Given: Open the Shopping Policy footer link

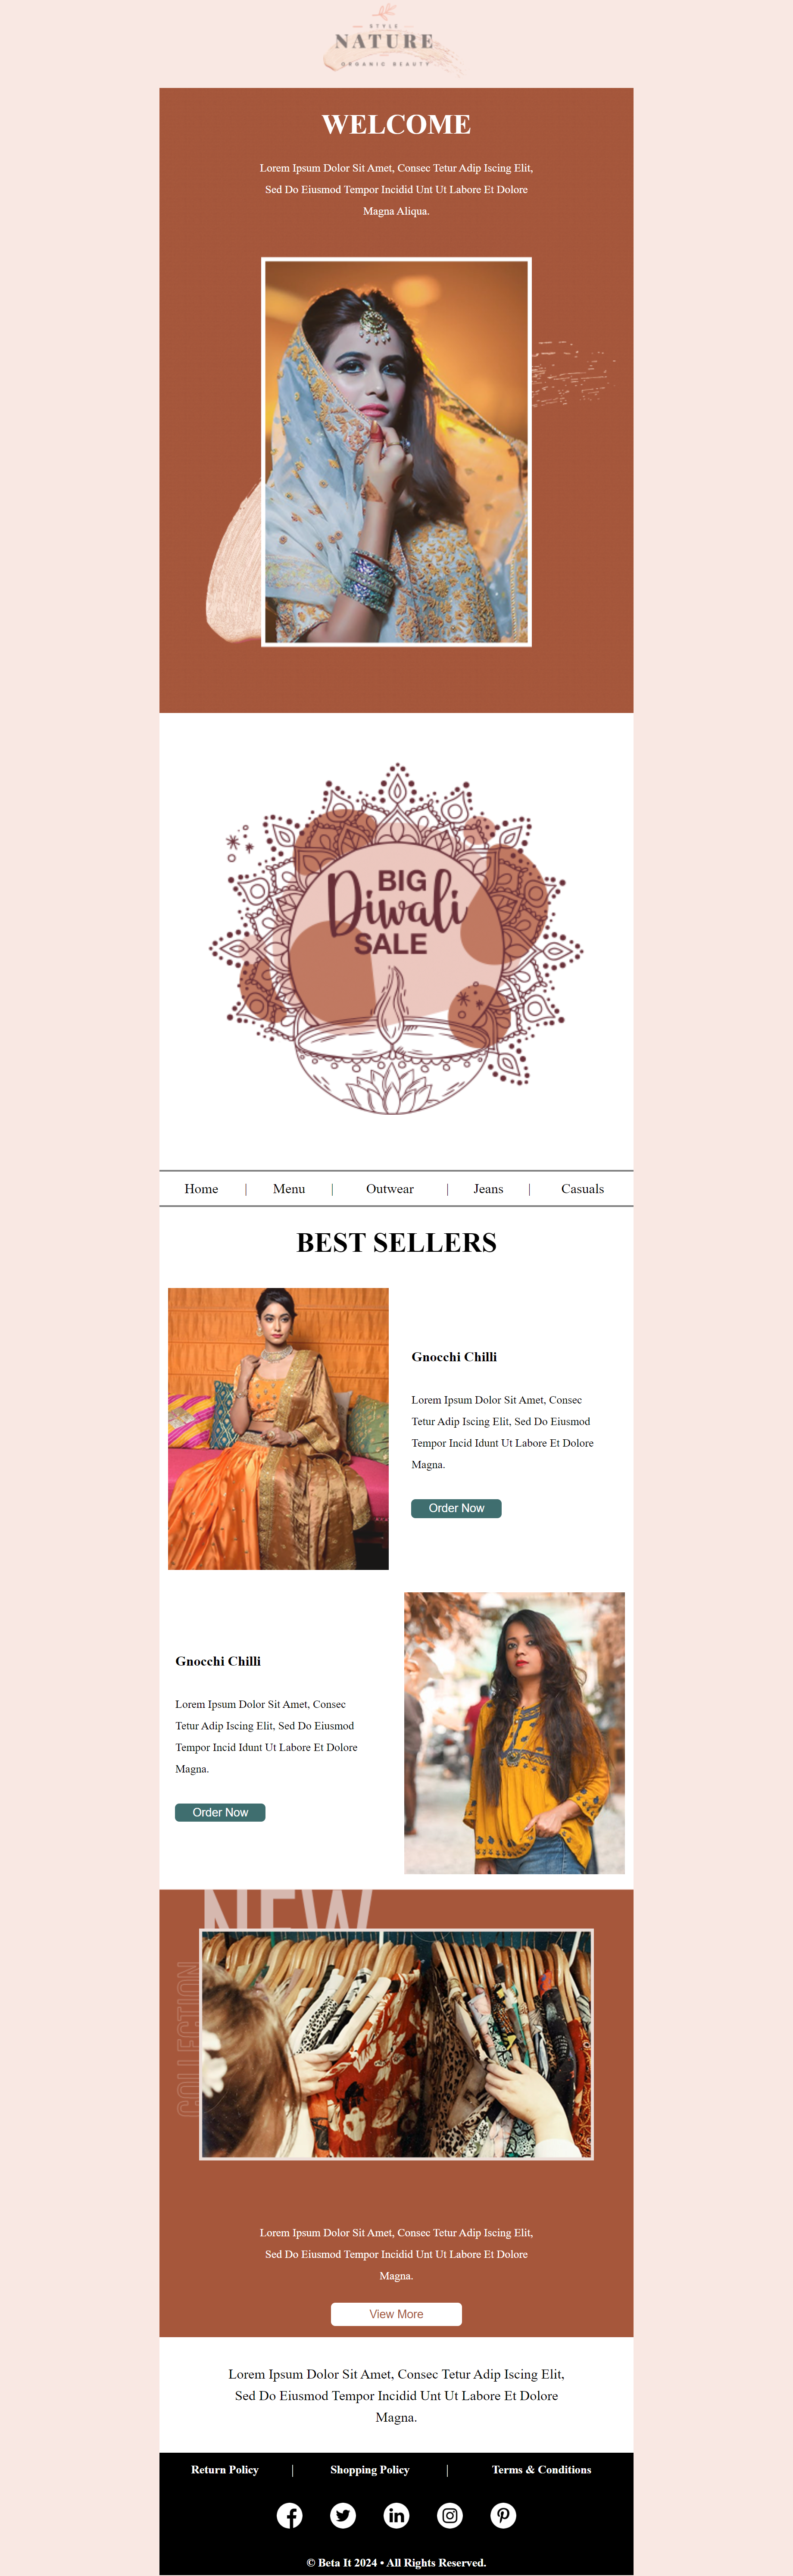Looking at the screenshot, I should (x=370, y=2469).
